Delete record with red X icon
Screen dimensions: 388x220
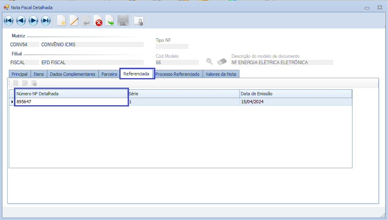click(98, 20)
